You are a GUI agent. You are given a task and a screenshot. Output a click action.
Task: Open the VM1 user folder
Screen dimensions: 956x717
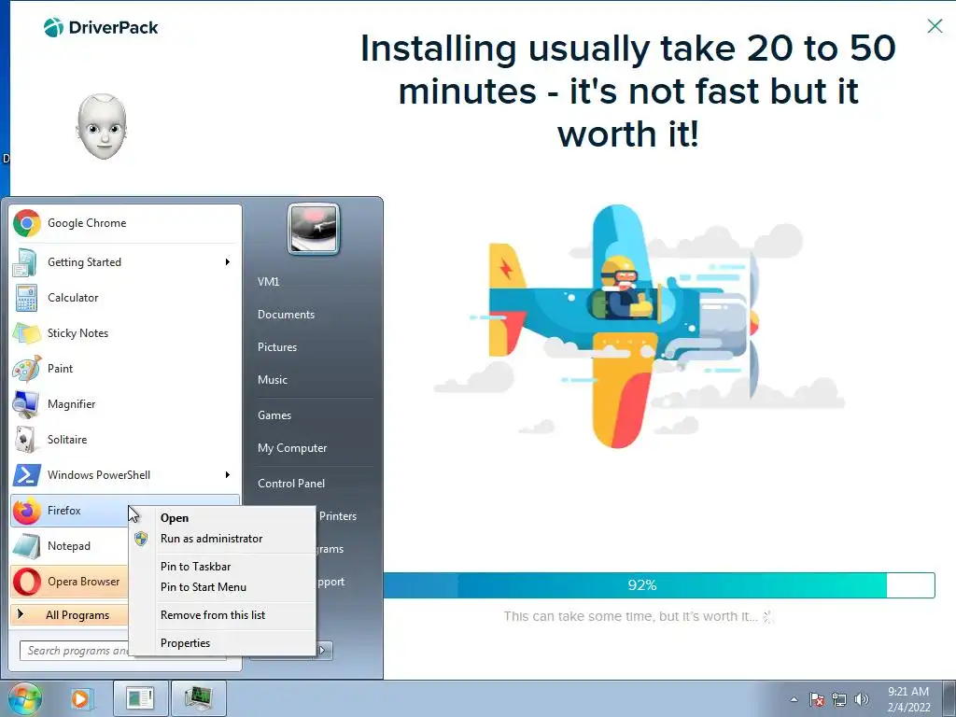[x=268, y=282]
